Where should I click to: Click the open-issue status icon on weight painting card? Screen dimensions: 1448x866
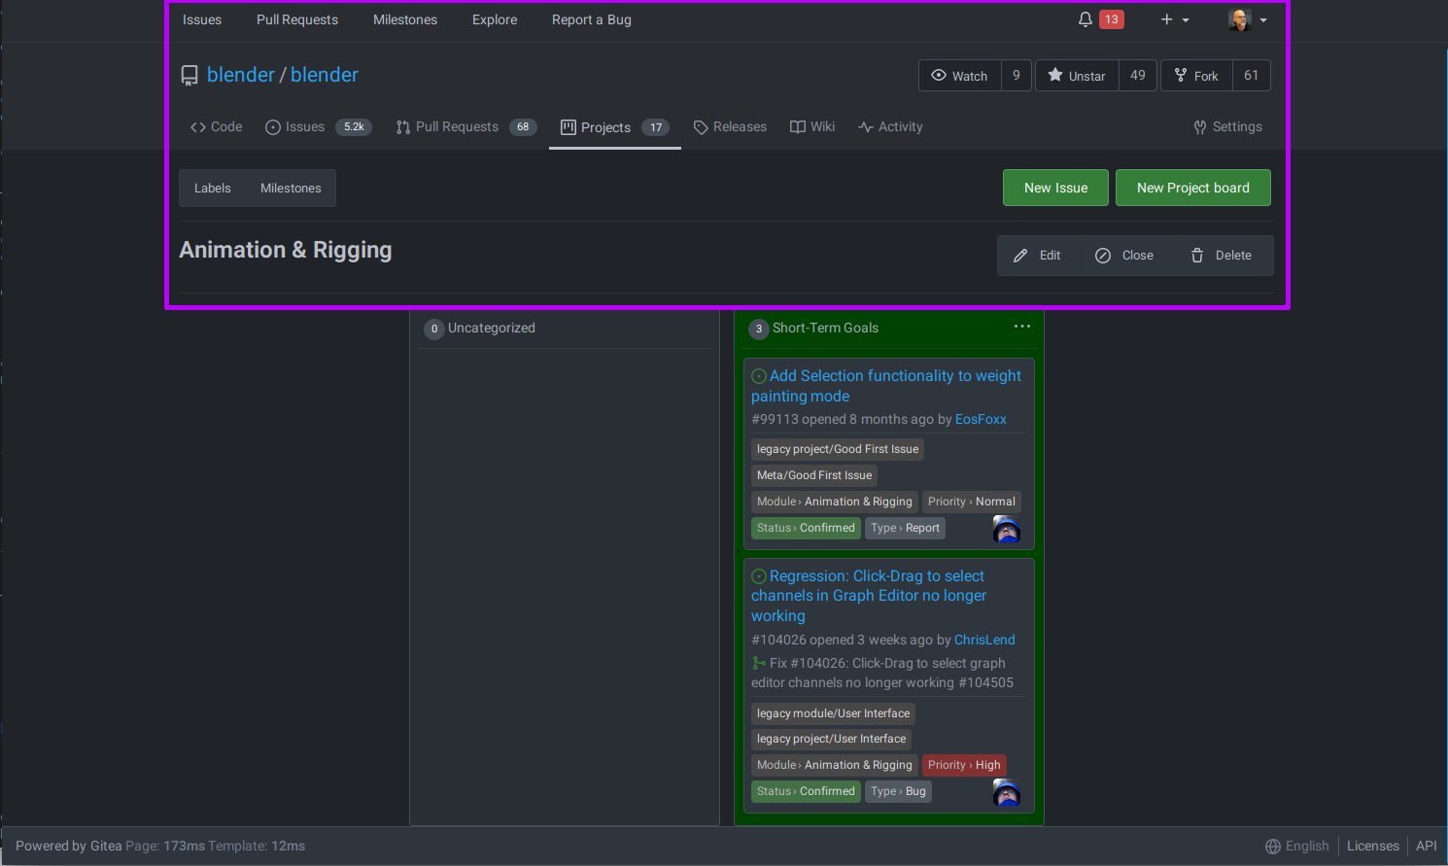759,376
